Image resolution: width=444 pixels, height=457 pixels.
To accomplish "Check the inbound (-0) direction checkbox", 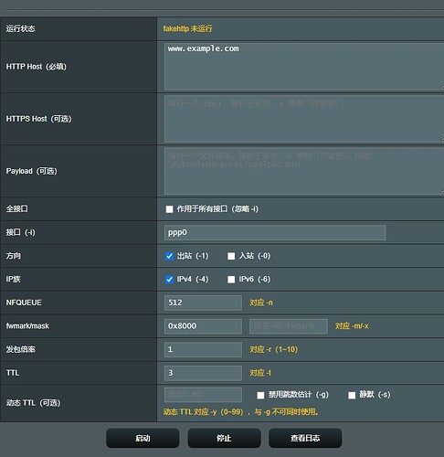I will pos(231,256).
